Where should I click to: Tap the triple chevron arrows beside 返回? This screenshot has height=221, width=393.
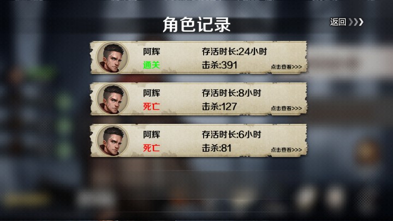(356, 22)
